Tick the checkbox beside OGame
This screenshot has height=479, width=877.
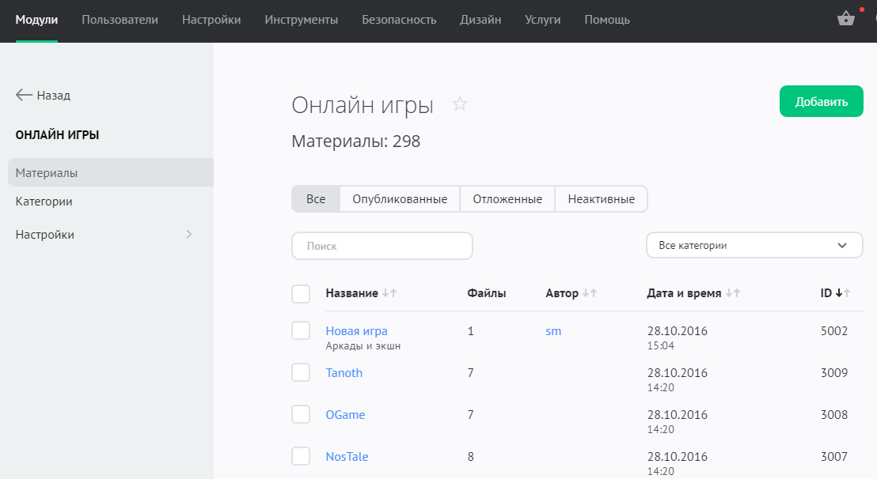[301, 414]
